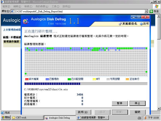Click the IE icon in the window title bar
The image size is (161, 121).
[x=2, y=2]
